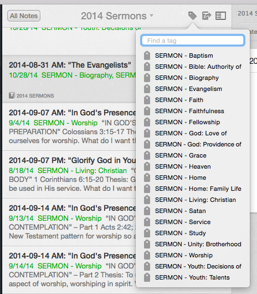Click tag icon beside SERMON - Youth: Talents
The width and height of the screenshot is (257, 294).
[x=147, y=277]
